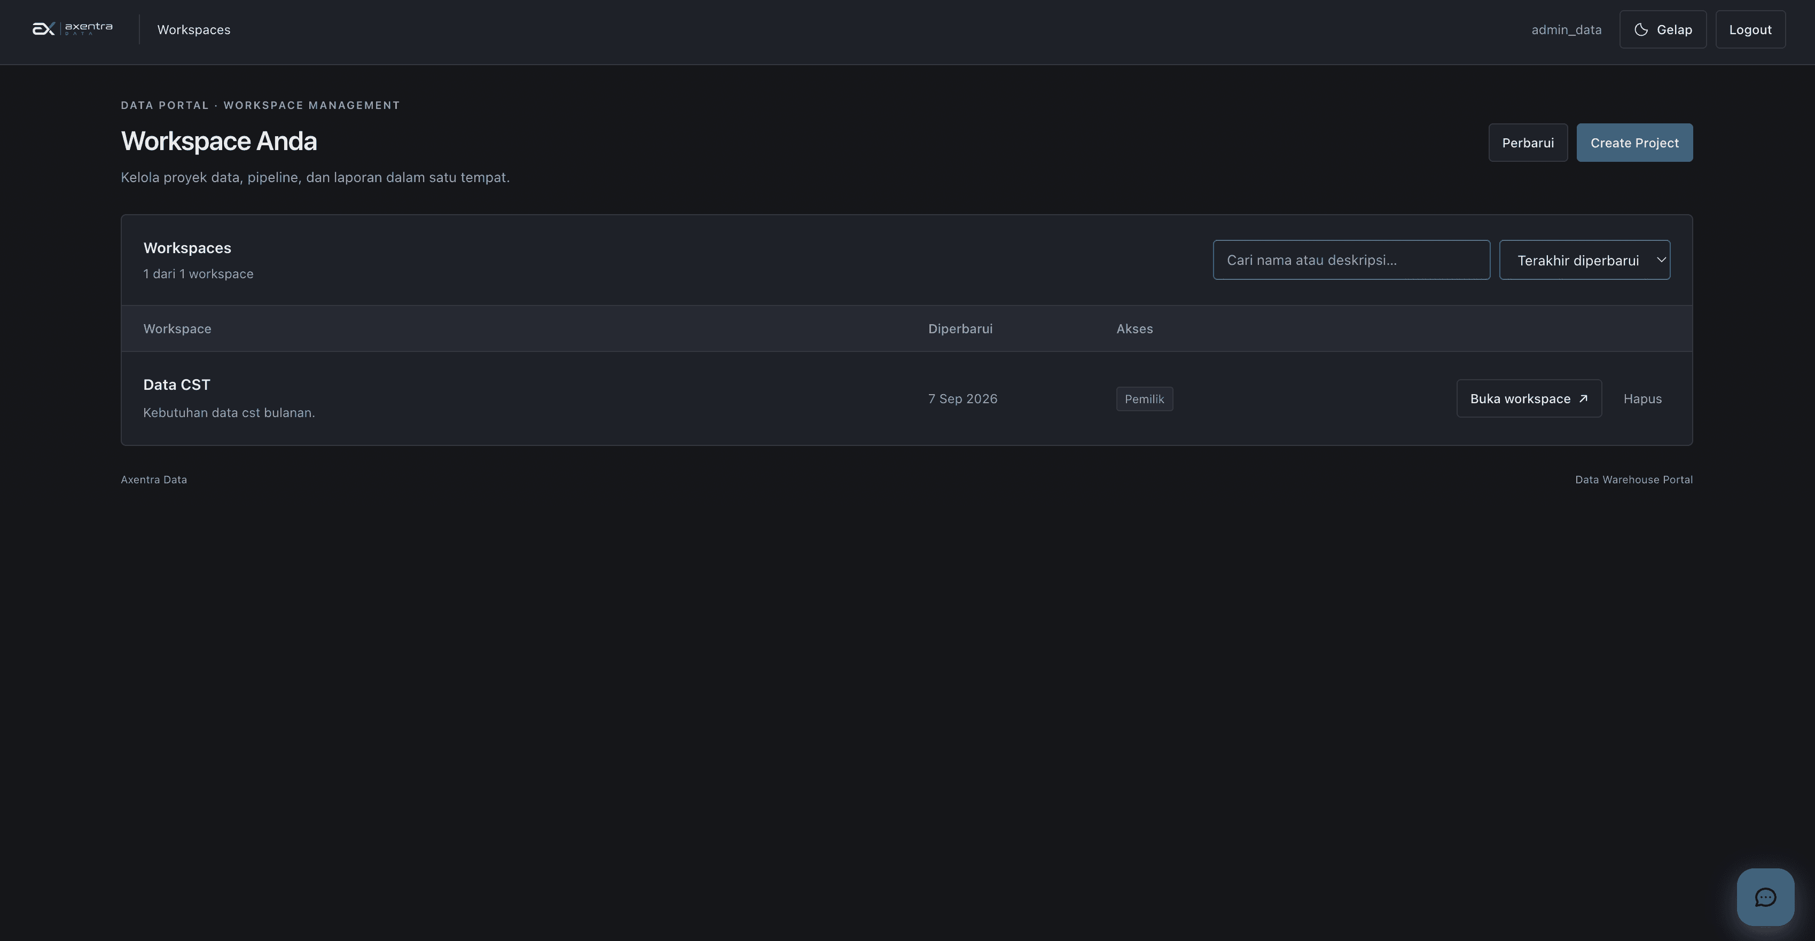Image resolution: width=1815 pixels, height=941 pixels.
Task: Click the Kebutuhan data cst bulanan description
Action: tap(229, 413)
